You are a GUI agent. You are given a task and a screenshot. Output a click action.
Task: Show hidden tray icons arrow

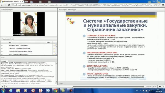(x=141, y=91)
